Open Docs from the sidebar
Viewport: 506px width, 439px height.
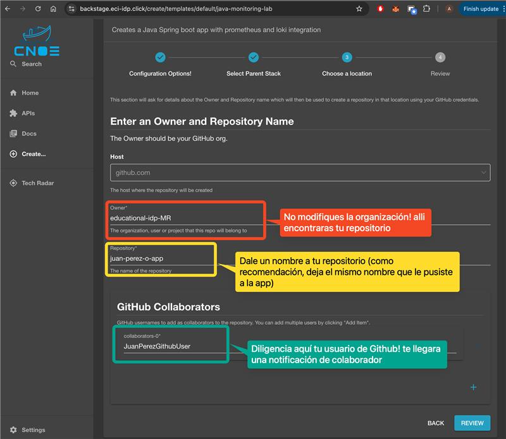pos(29,133)
